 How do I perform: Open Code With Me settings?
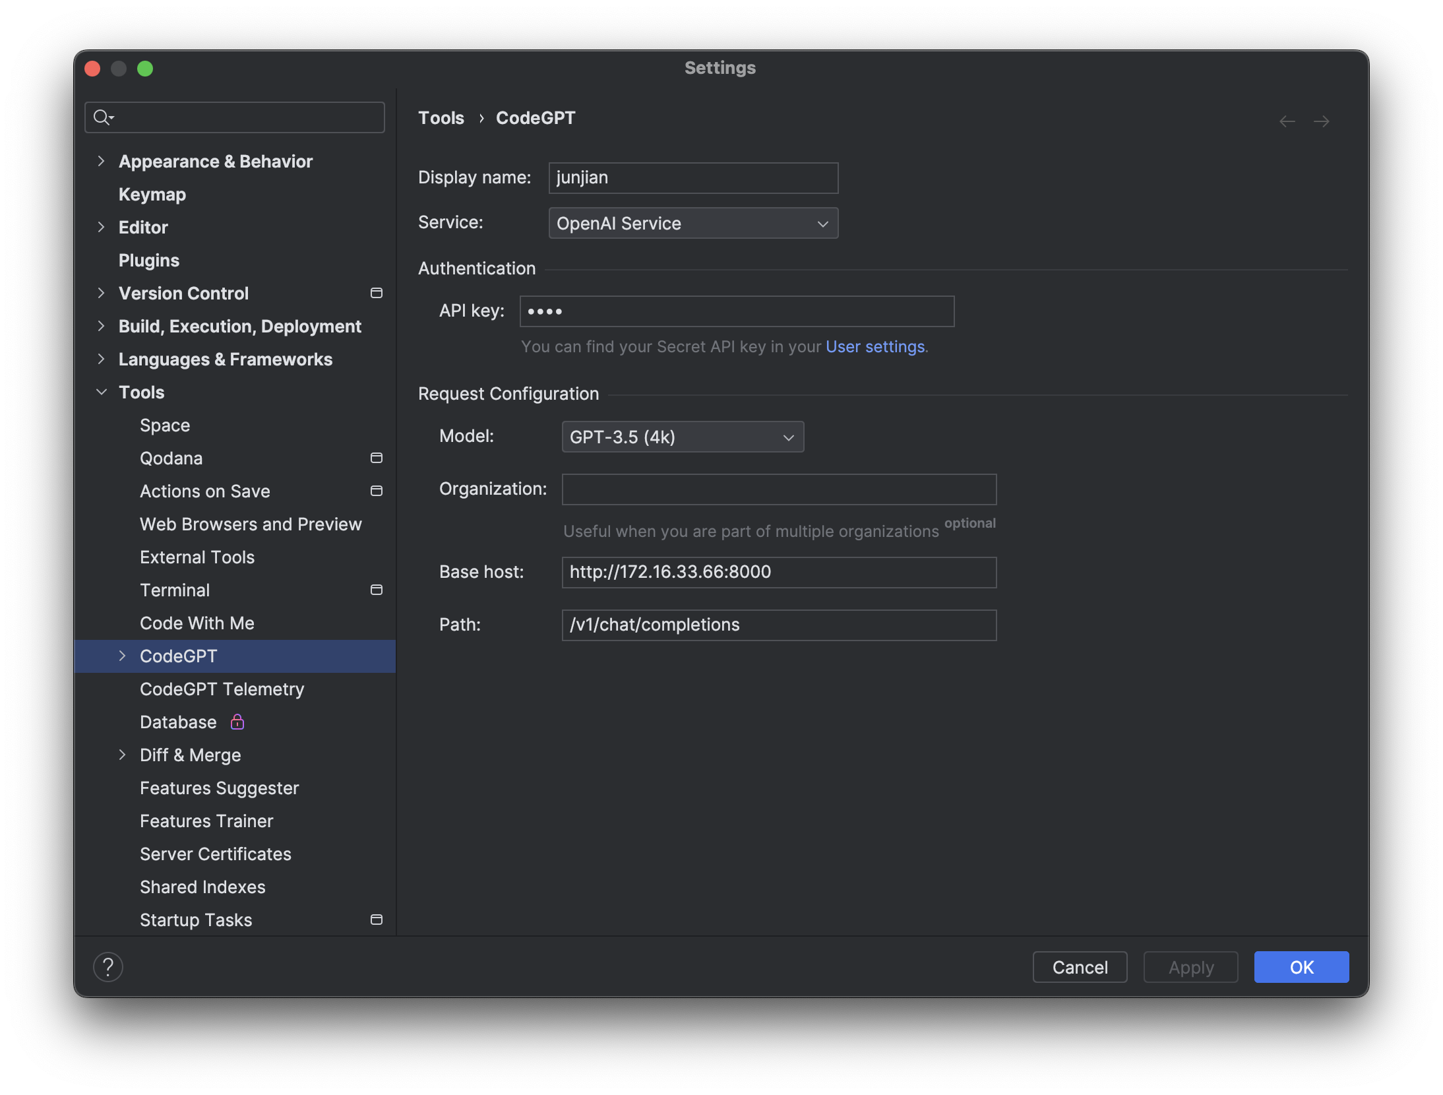[197, 623]
